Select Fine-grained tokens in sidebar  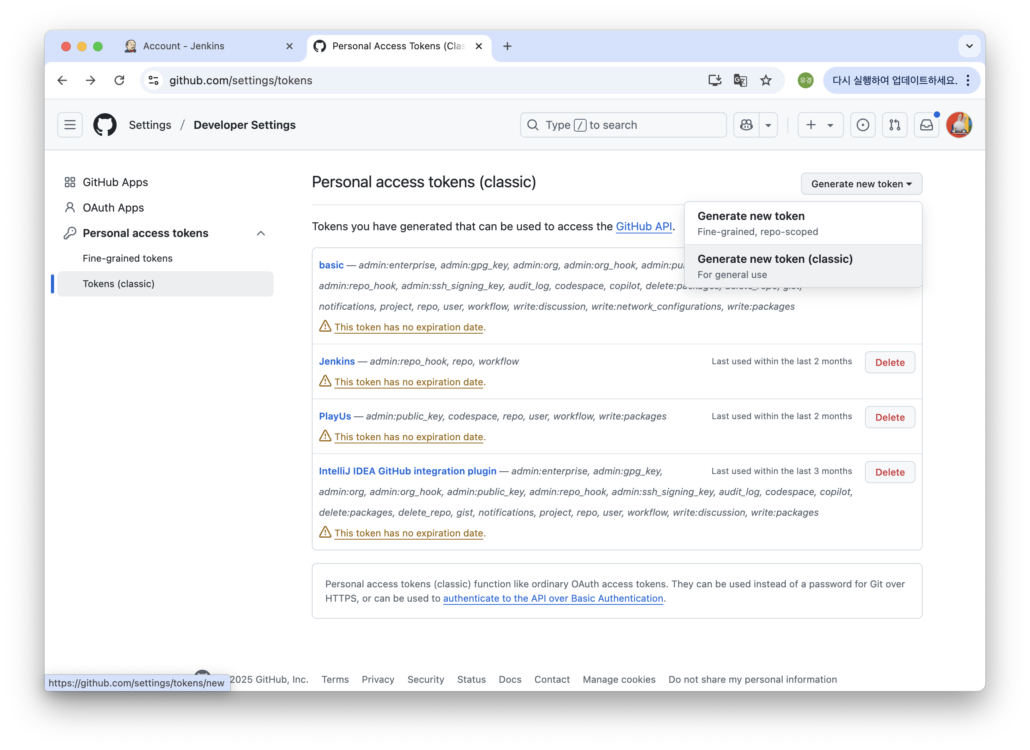[128, 258]
